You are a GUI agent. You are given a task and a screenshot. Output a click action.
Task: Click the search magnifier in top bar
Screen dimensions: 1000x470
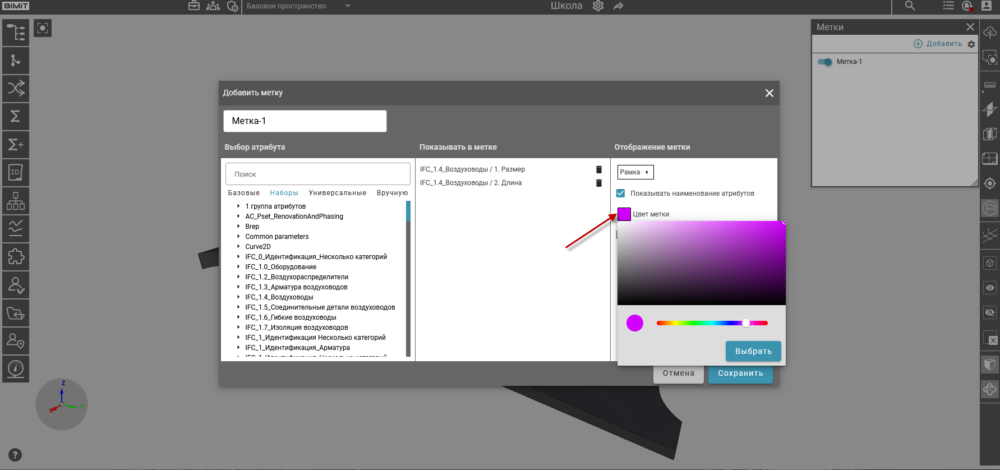910,6
